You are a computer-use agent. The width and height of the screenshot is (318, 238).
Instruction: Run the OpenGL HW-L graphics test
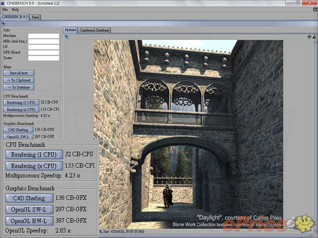29,221
